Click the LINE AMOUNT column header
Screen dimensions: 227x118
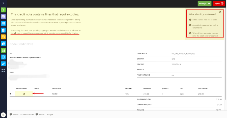(203, 88)
